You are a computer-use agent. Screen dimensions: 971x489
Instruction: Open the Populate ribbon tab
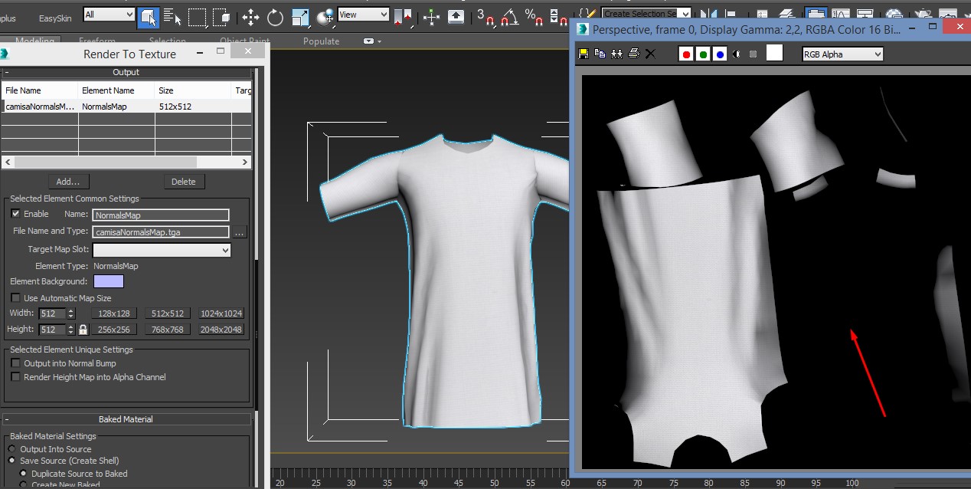tap(321, 41)
